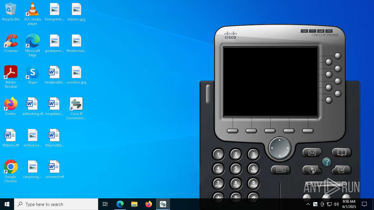
Task: Click the up arrow on navigation pad
Action: (x=280, y=140)
